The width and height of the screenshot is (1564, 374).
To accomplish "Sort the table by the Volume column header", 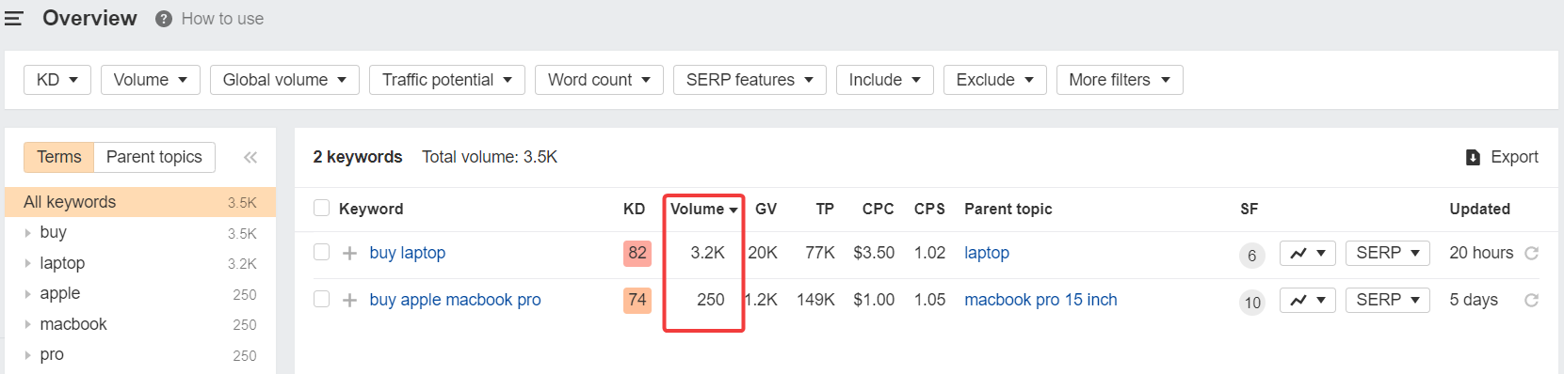I will 703,209.
